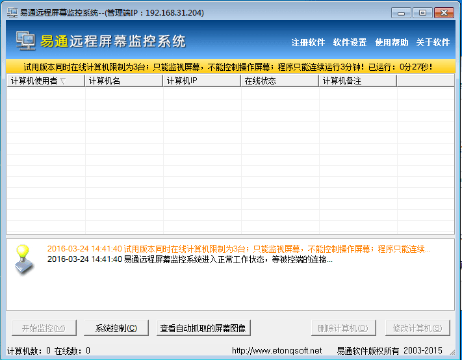Viewport: 462px width, 360px height.
Task: Minimize the monitoring system window
Action: [402, 12]
